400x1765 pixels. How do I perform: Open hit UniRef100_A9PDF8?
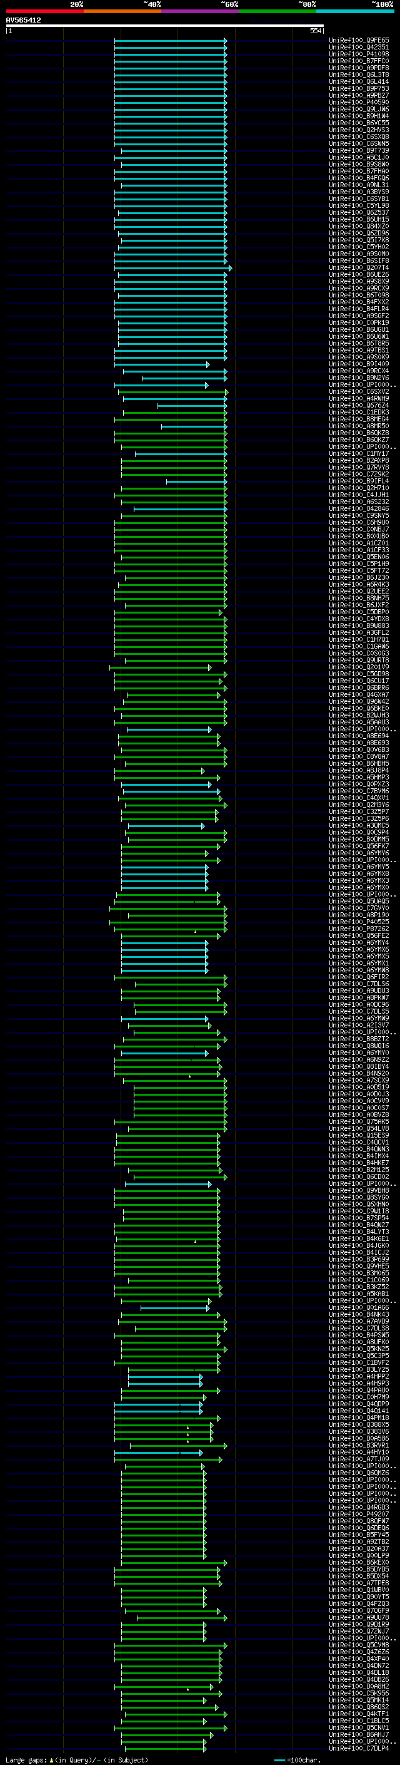pos(358,68)
